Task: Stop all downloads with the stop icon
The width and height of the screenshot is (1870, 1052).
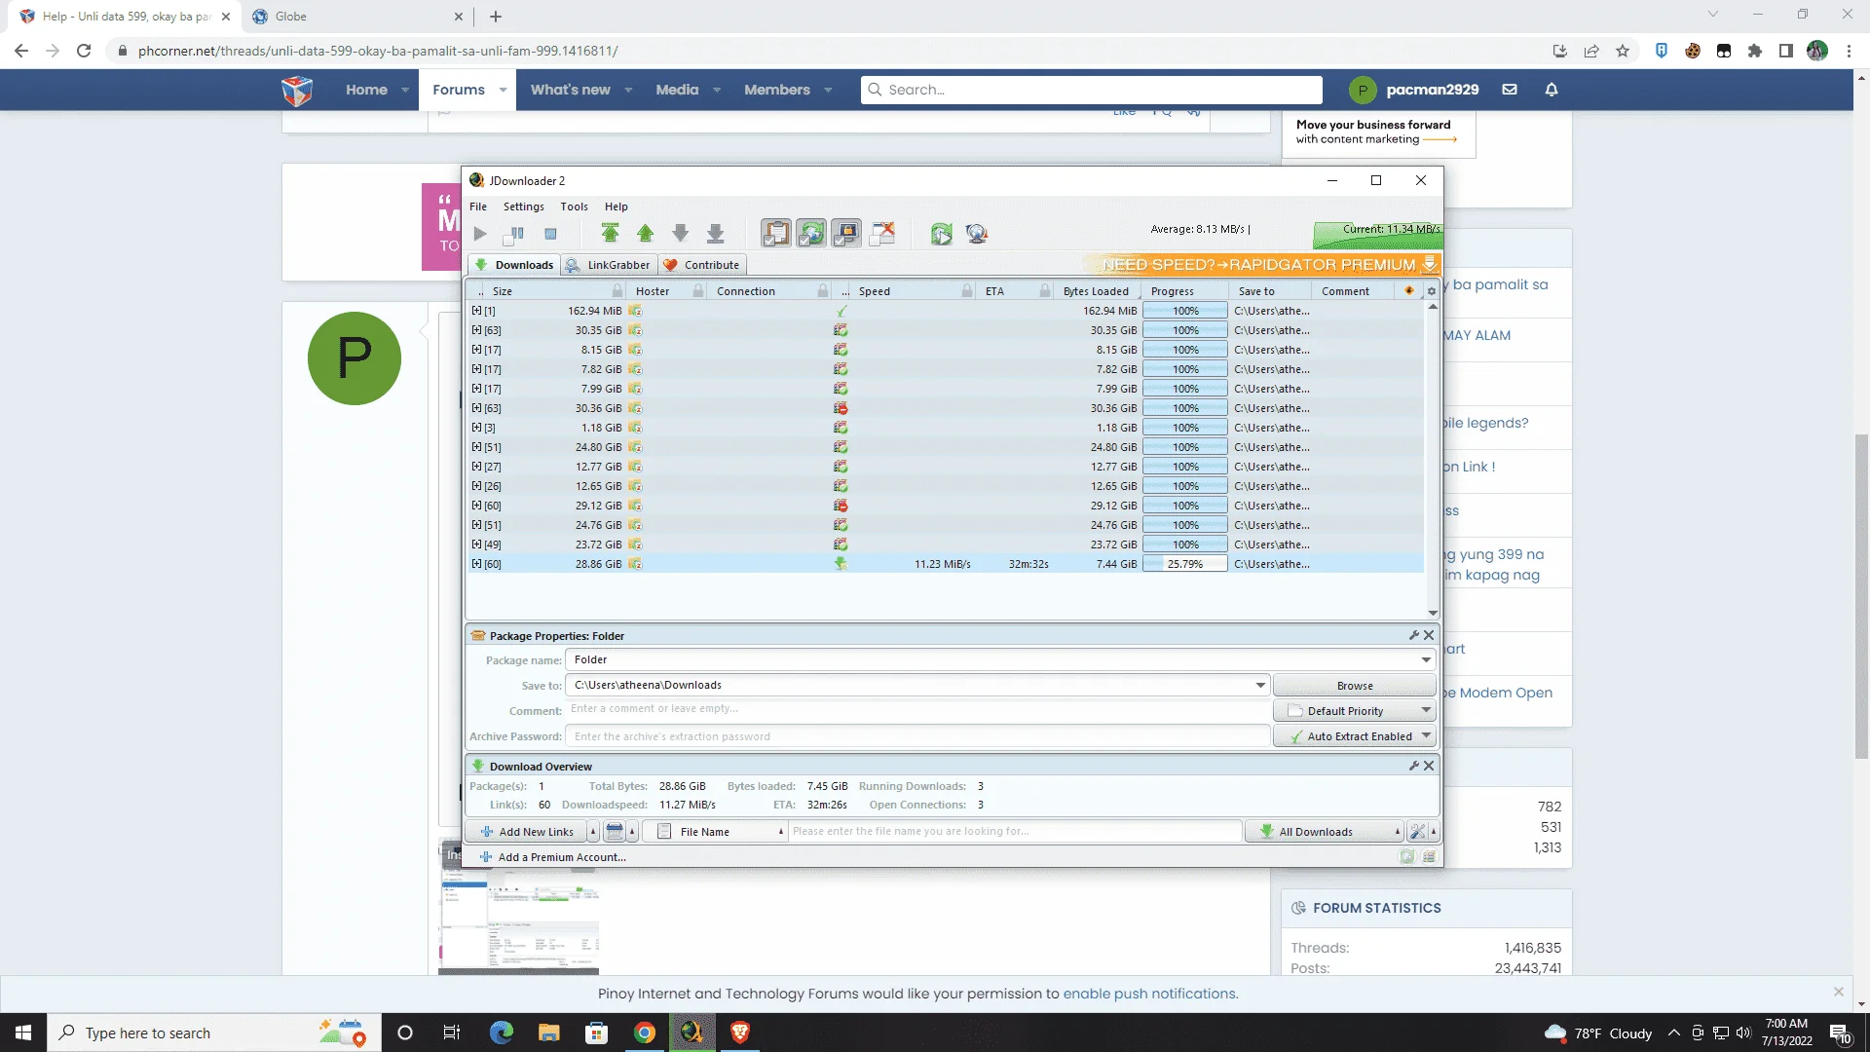Action: pyautogui.click(x=550, y=234)
